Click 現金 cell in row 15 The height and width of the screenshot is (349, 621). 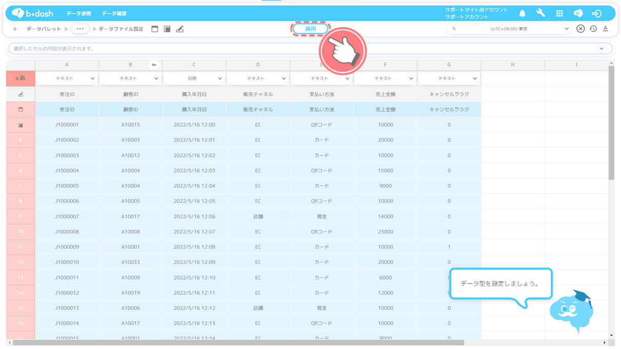(321, 308)
